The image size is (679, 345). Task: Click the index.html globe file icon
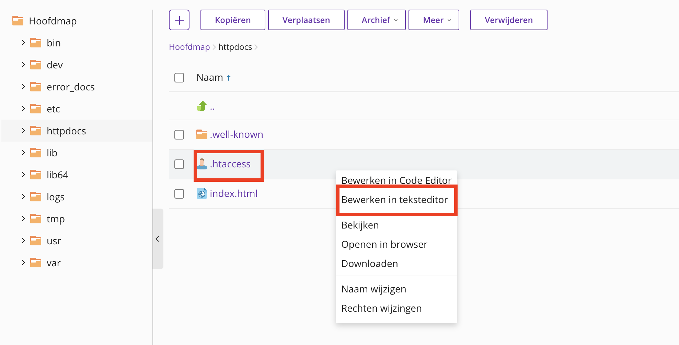point(202,194)
